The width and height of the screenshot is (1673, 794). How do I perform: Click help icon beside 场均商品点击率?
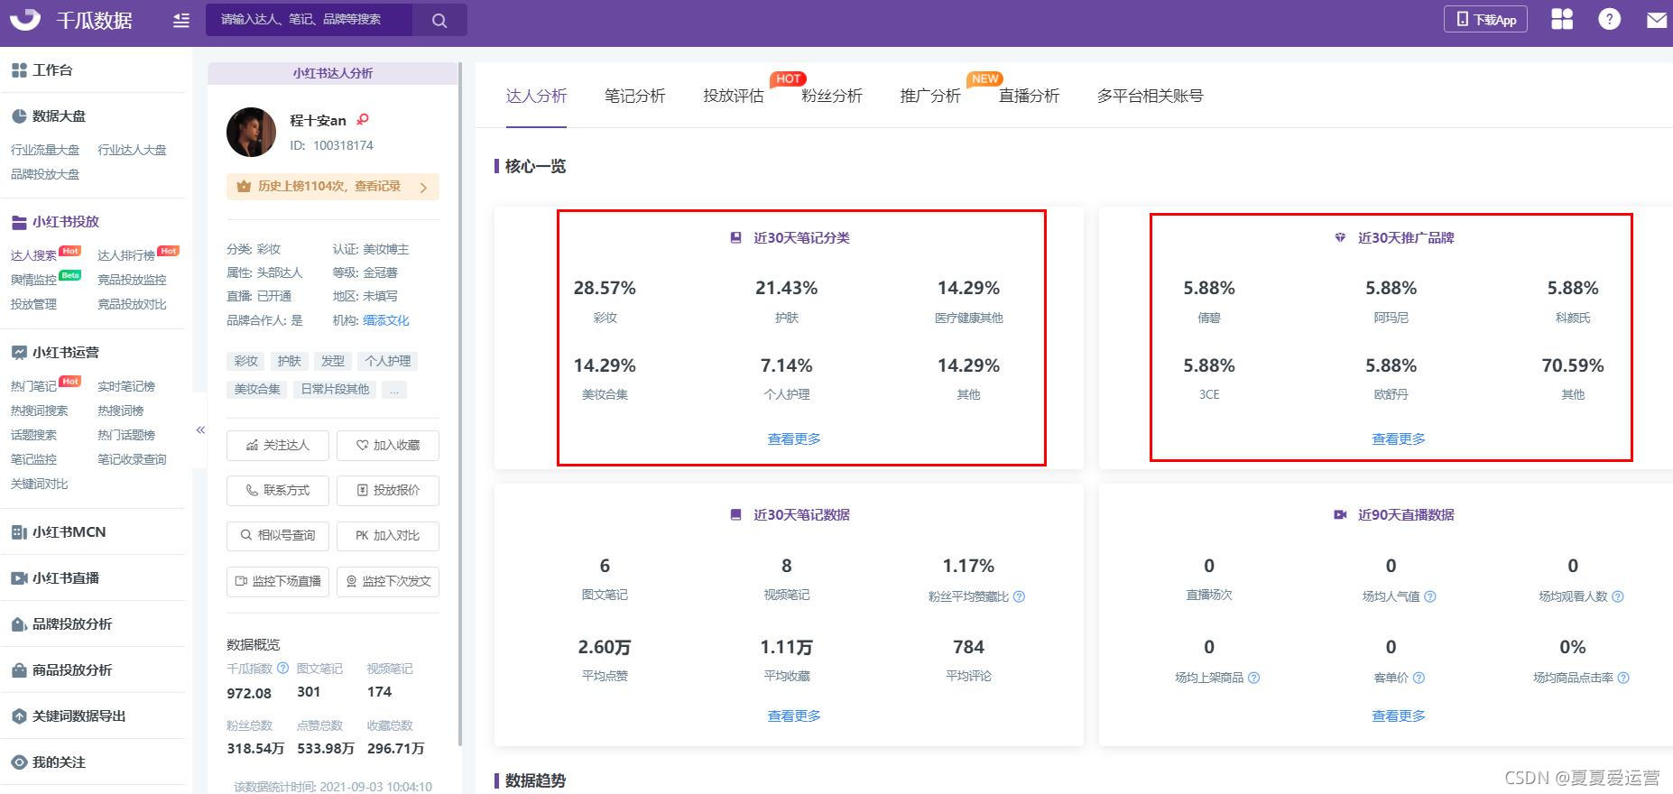point(1623,678)
